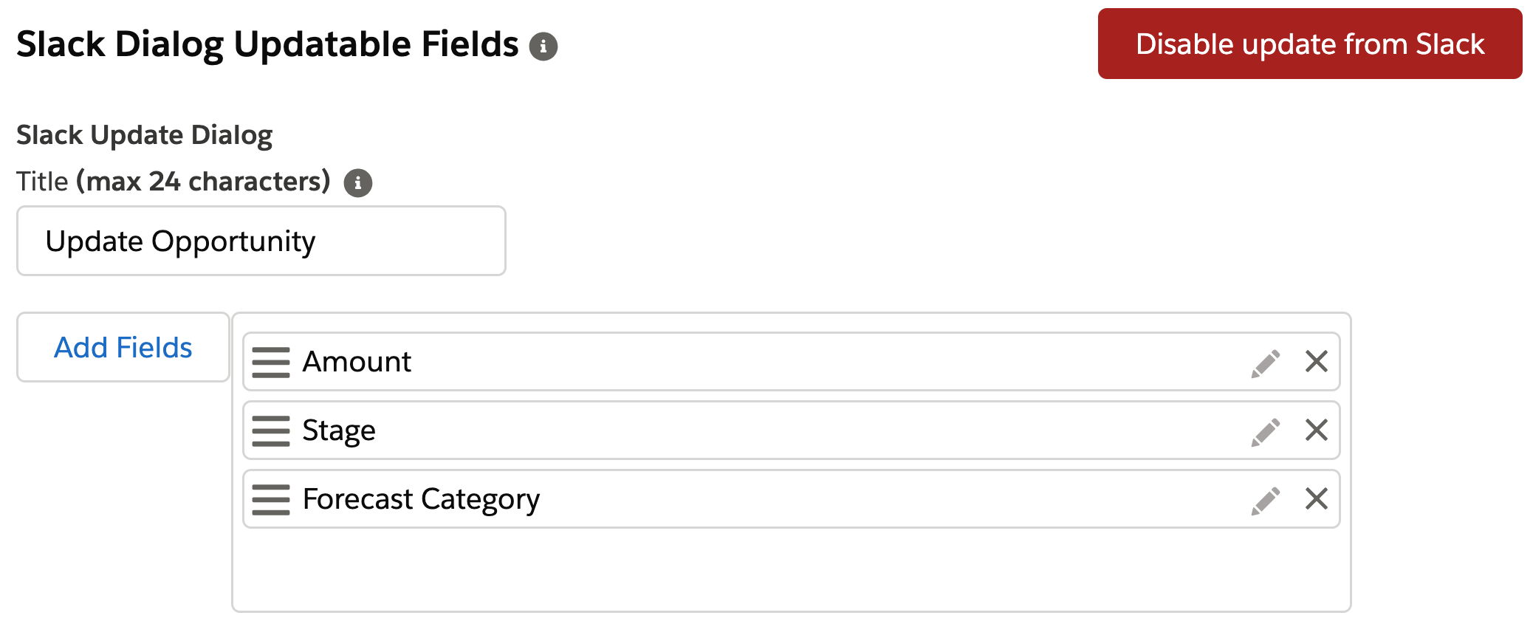Screen dimensions: 1533x638
Task: Select the Stage field row
Action: tap(738, 431)
